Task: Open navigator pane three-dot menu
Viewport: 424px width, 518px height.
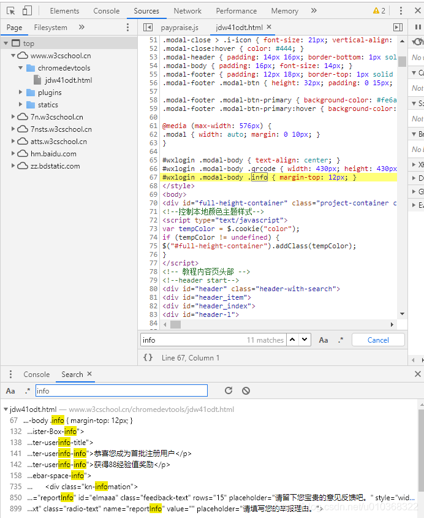Action: (128, 28)
